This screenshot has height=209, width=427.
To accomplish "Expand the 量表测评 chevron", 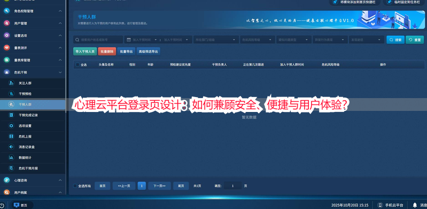I will coord(60,48).
